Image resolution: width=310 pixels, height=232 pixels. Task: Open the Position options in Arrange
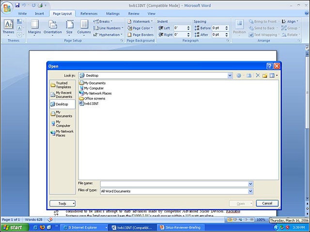[239, 28]
